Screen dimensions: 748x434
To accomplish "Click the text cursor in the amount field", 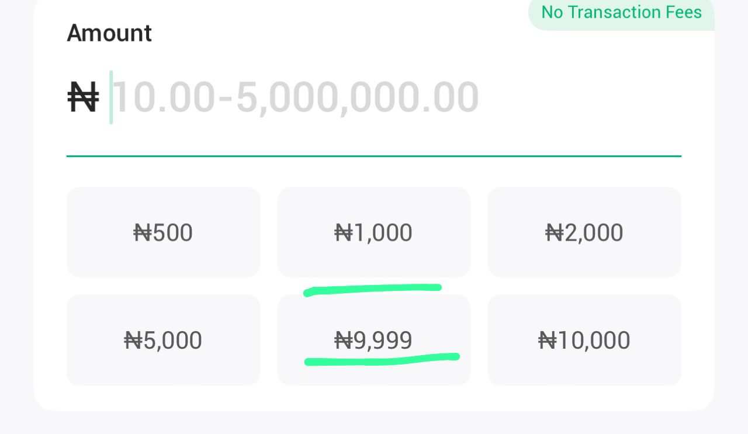I will (x=111, y=98).
